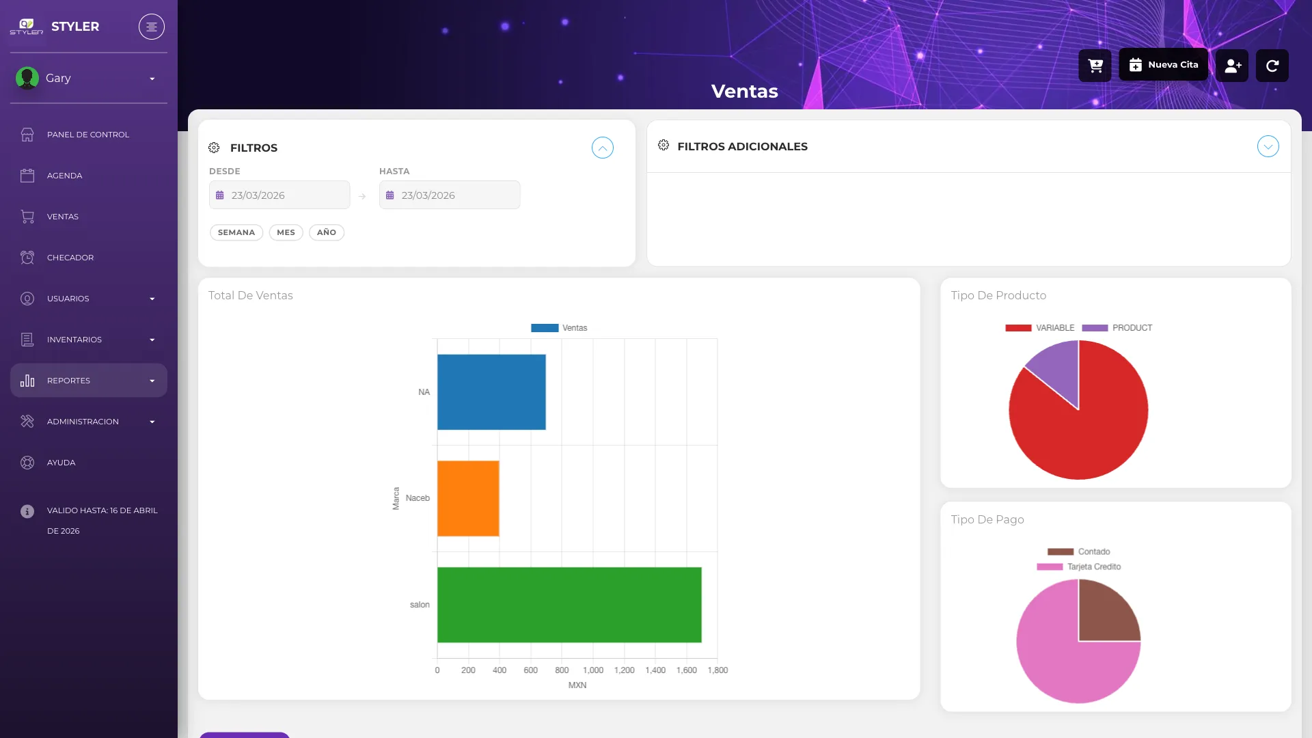Click the calendar icon in Hasta field
This screenshot has height=738, width=1312.
pos(390,195)
